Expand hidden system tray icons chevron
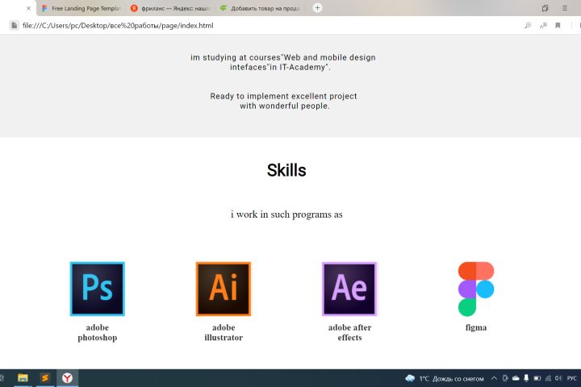581x387 pixels. pyautogui.click(x=494, y=378)
